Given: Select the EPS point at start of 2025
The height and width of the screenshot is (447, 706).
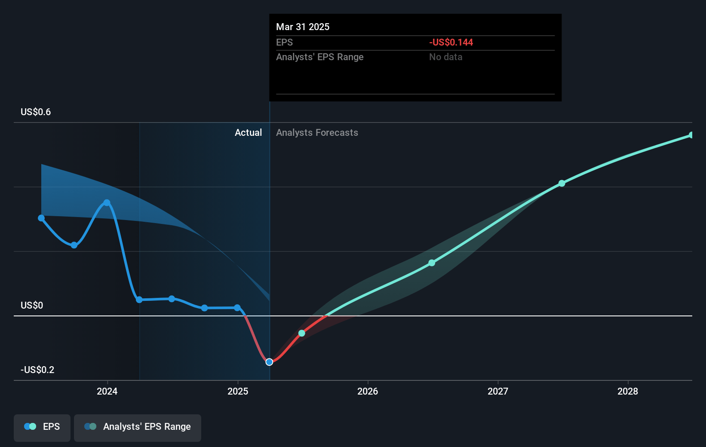Looking at the screenshot, I should click(237, 307).
